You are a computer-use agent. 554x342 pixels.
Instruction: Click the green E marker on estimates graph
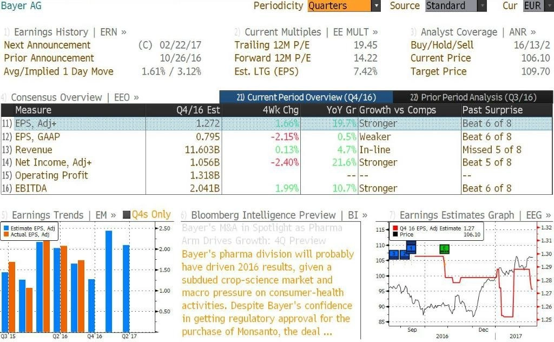click(445, 249)
